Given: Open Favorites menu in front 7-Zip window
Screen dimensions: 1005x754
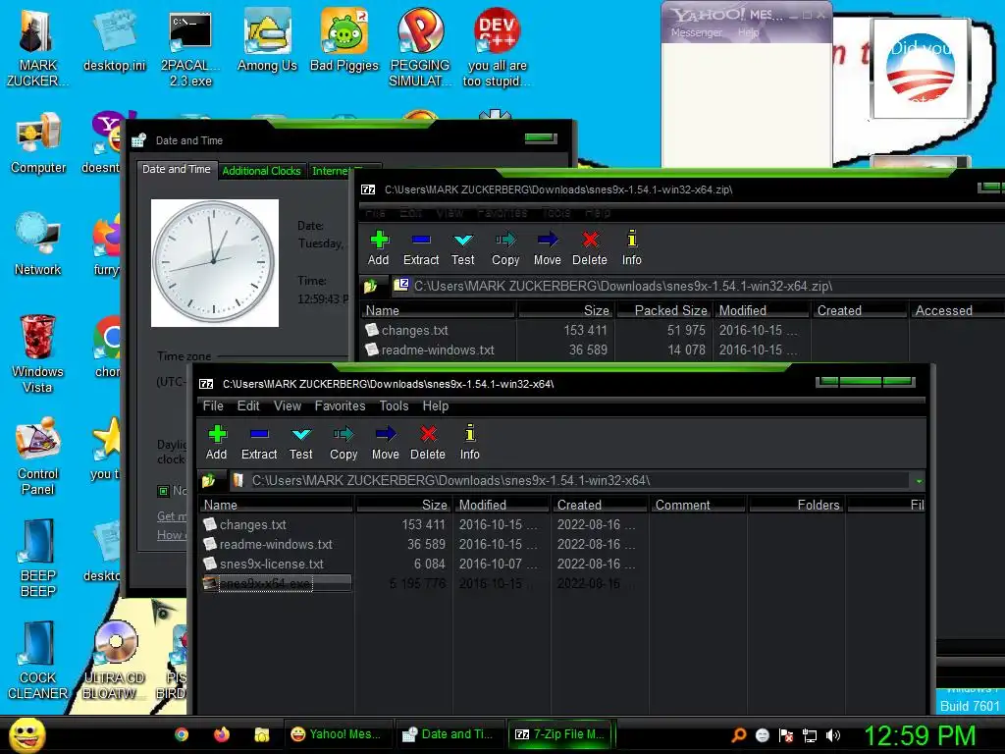Looking at the screenshot, I should [x=340, y=405].
